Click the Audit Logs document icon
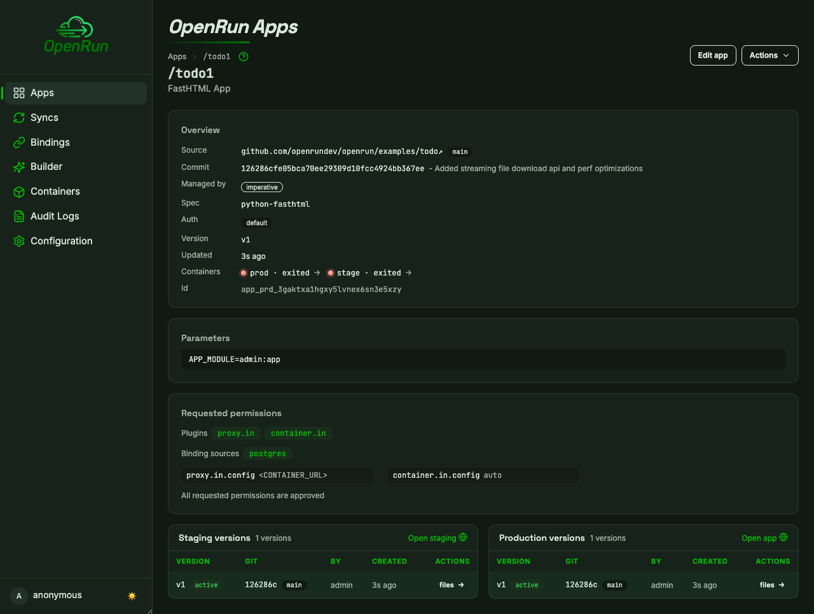The image size is (814, 614). point(19,216)
